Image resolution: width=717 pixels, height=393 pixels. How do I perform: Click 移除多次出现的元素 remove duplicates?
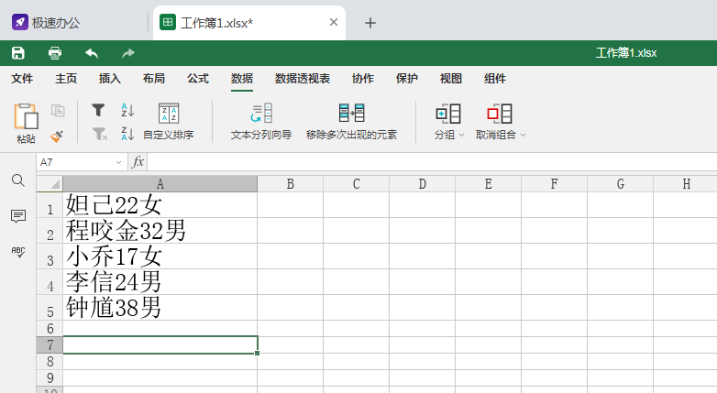pos(351,122)
